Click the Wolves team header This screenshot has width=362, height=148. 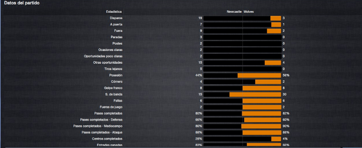pos(248,12)
